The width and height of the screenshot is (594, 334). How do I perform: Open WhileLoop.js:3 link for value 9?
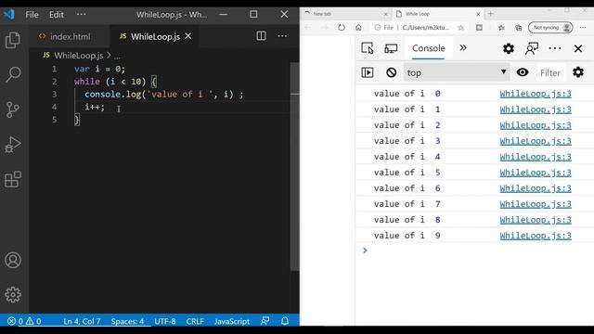point(536,236)
